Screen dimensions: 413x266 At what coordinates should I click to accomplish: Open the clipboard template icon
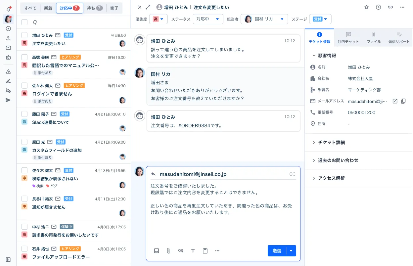pos(205,251)
